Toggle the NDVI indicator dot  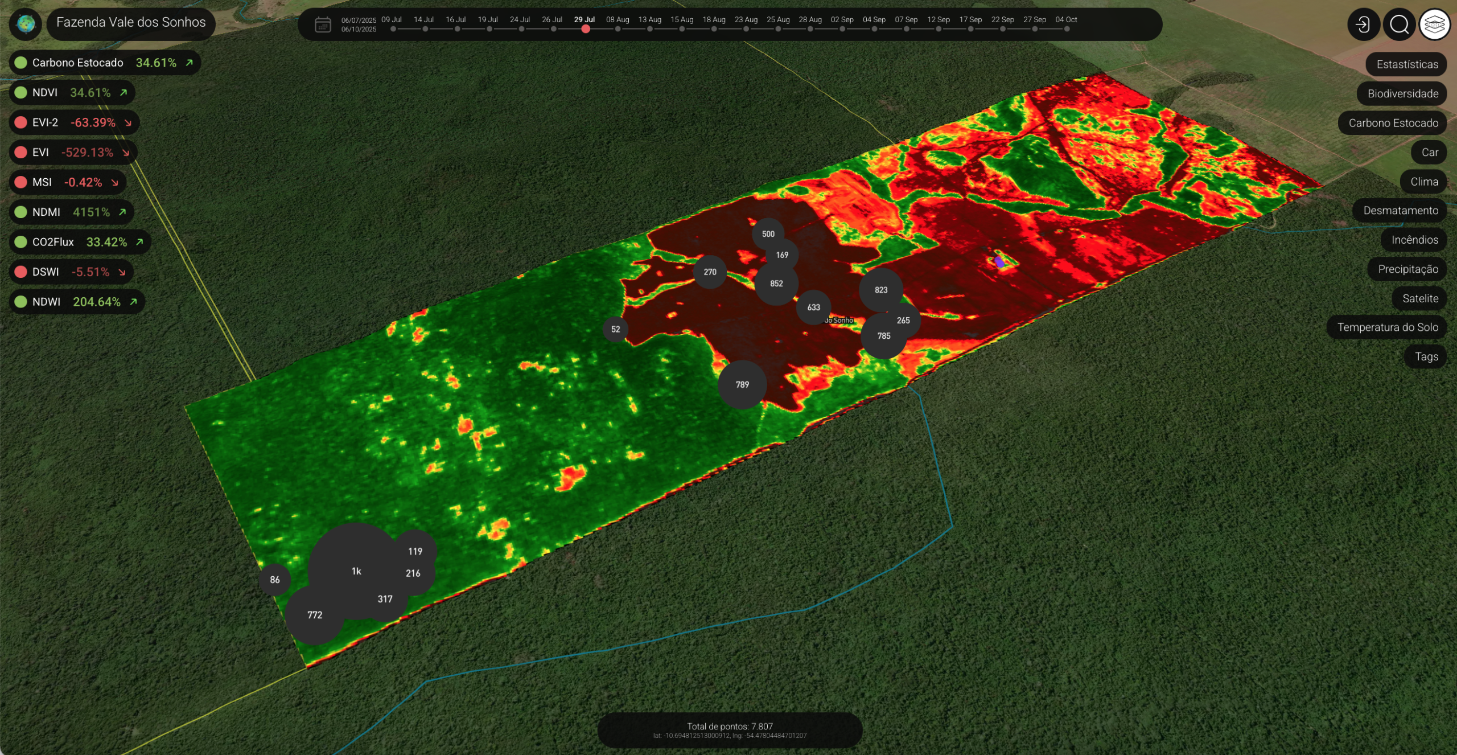21,92
